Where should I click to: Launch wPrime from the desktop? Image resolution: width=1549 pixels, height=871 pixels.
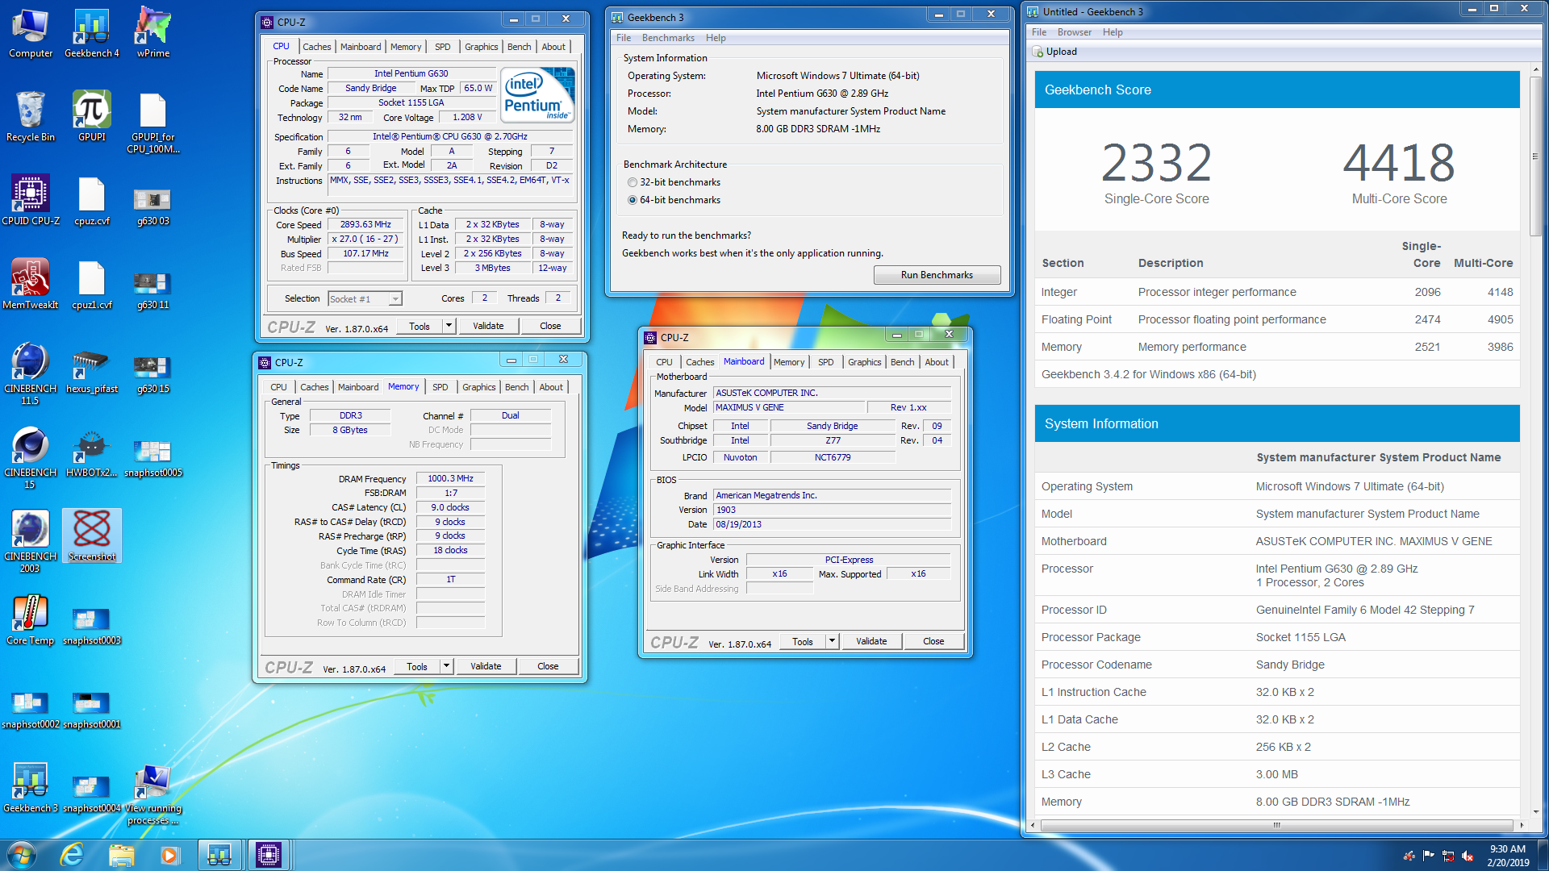[153, 33]
